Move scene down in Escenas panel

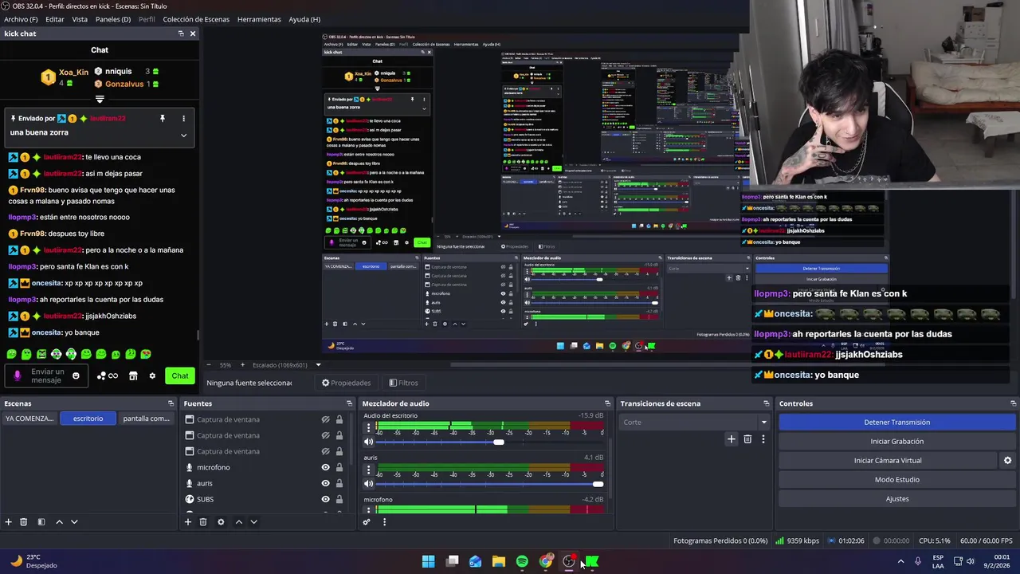click(74, 522)
